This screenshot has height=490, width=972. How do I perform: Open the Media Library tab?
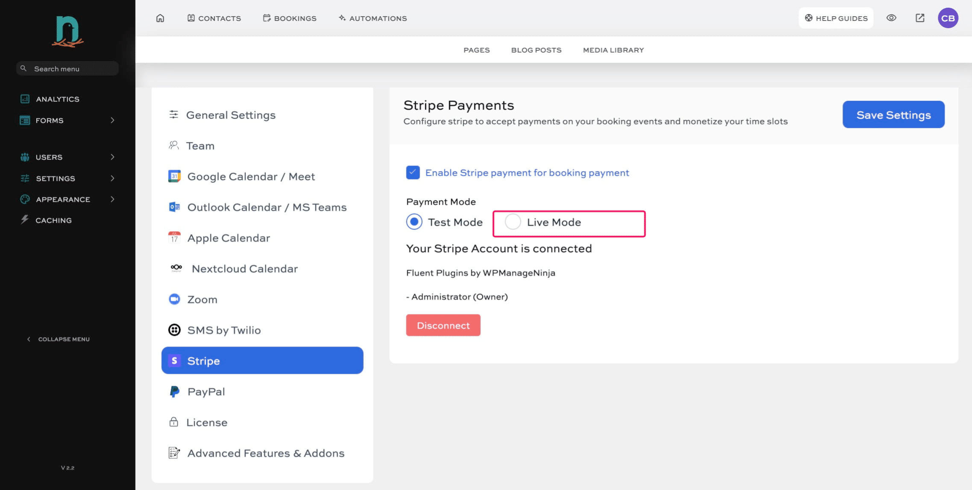point(613,50)
